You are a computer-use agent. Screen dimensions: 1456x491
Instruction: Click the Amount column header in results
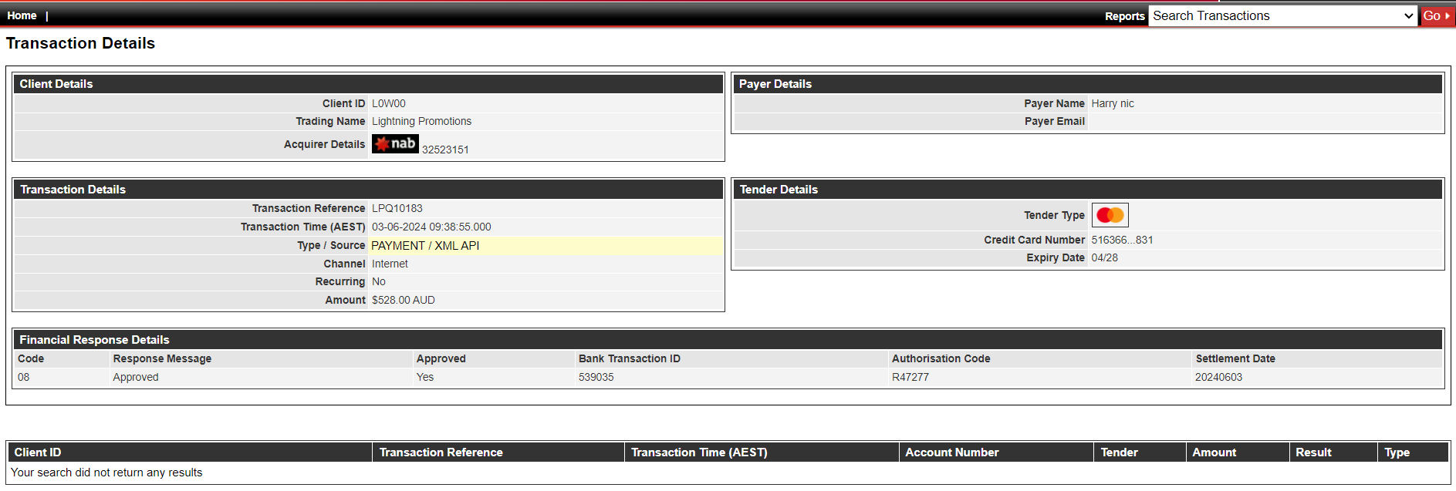pos(1238,452)
